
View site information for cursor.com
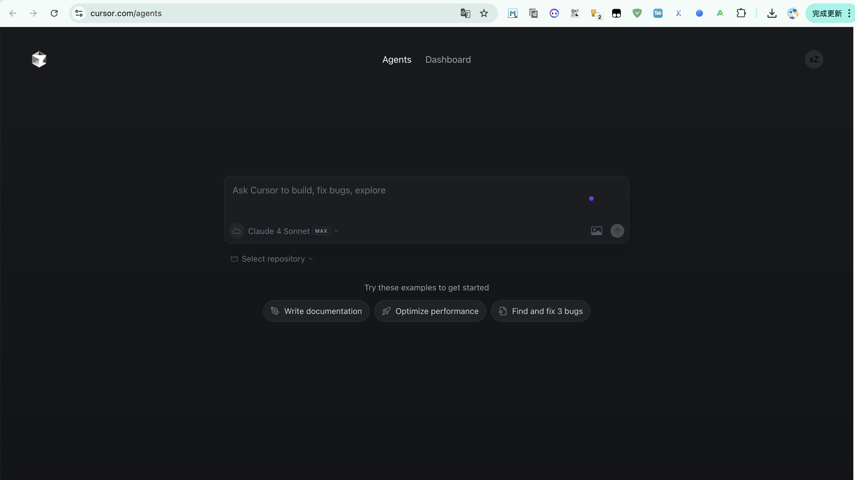pyautogui.click(x=79, y=13)
